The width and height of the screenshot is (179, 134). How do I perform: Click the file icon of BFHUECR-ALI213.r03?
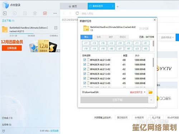coord(88,74)
